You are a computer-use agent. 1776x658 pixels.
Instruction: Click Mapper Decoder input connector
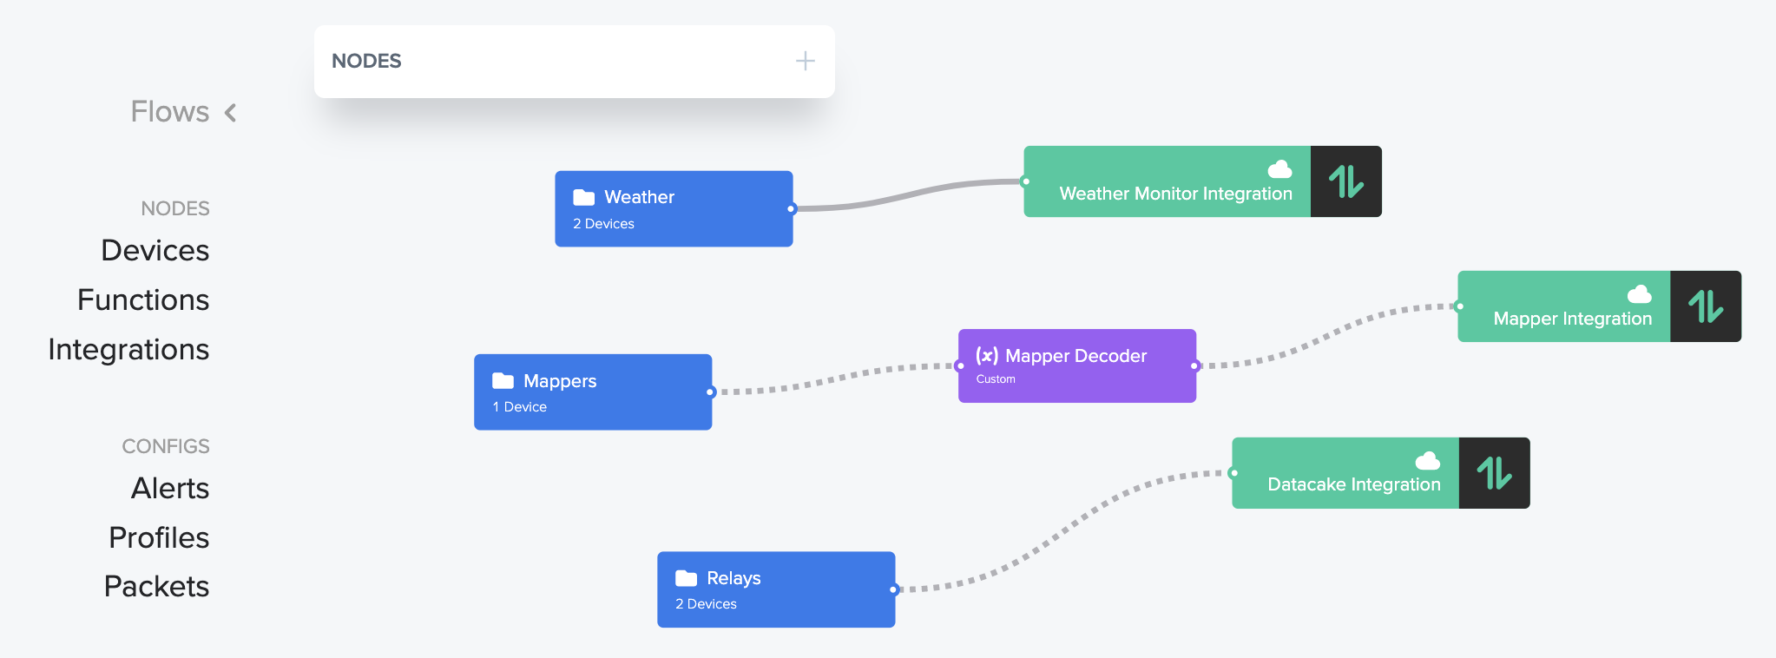[x=959, y=365]
